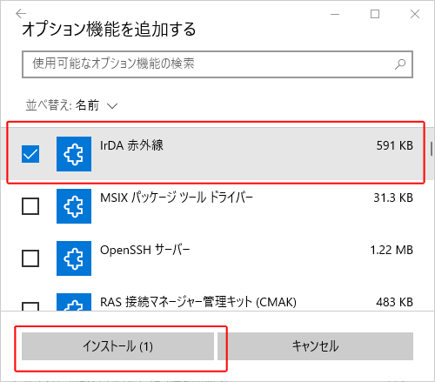Click the キャンセル button
The height and width of the screenshot is (382, 435).
tap(316, 346)
